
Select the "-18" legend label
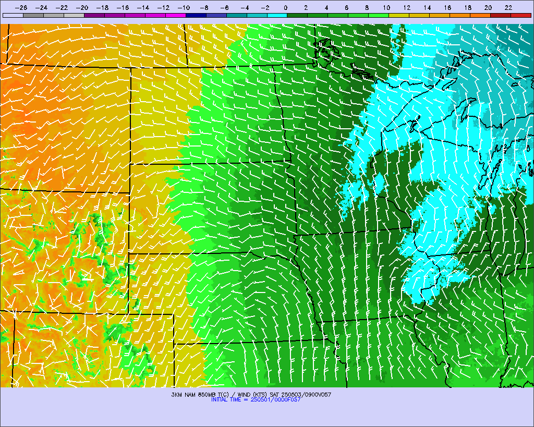click(x=102, y=8)
